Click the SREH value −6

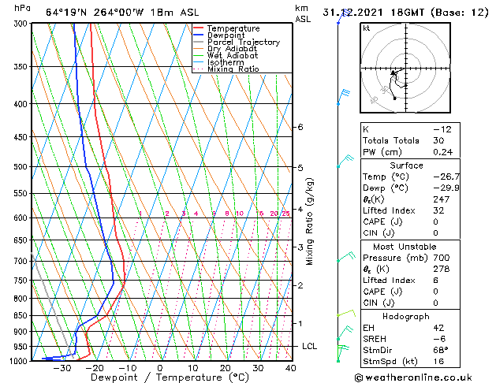click(440, 339)
